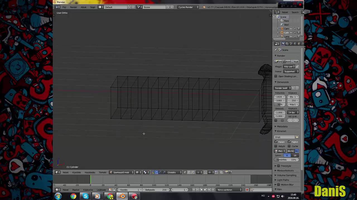
Task: Toggle Cylinder visibility eye in outliner
Action: [x=291, y=32]
